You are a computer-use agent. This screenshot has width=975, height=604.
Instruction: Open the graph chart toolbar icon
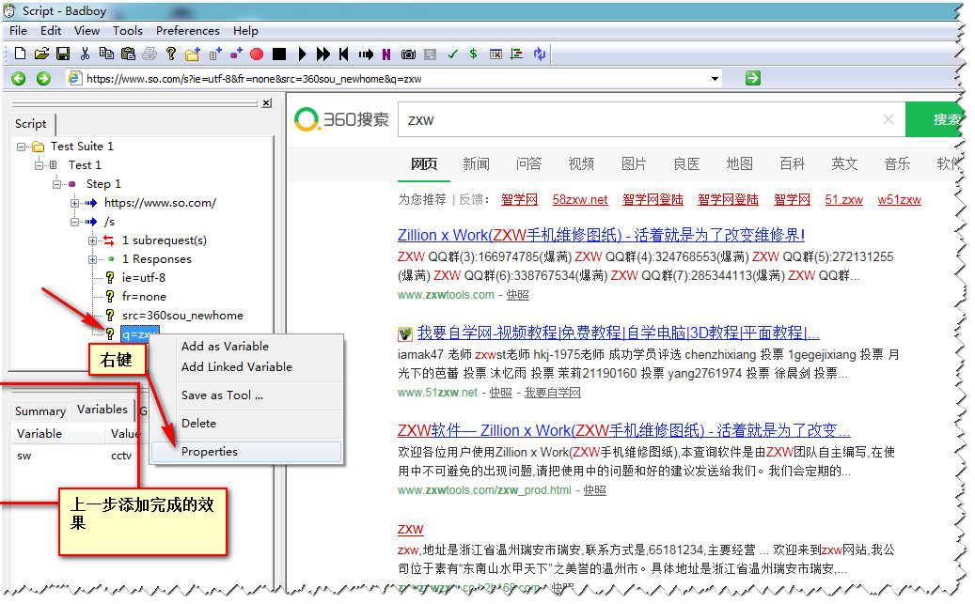[516, 54]
